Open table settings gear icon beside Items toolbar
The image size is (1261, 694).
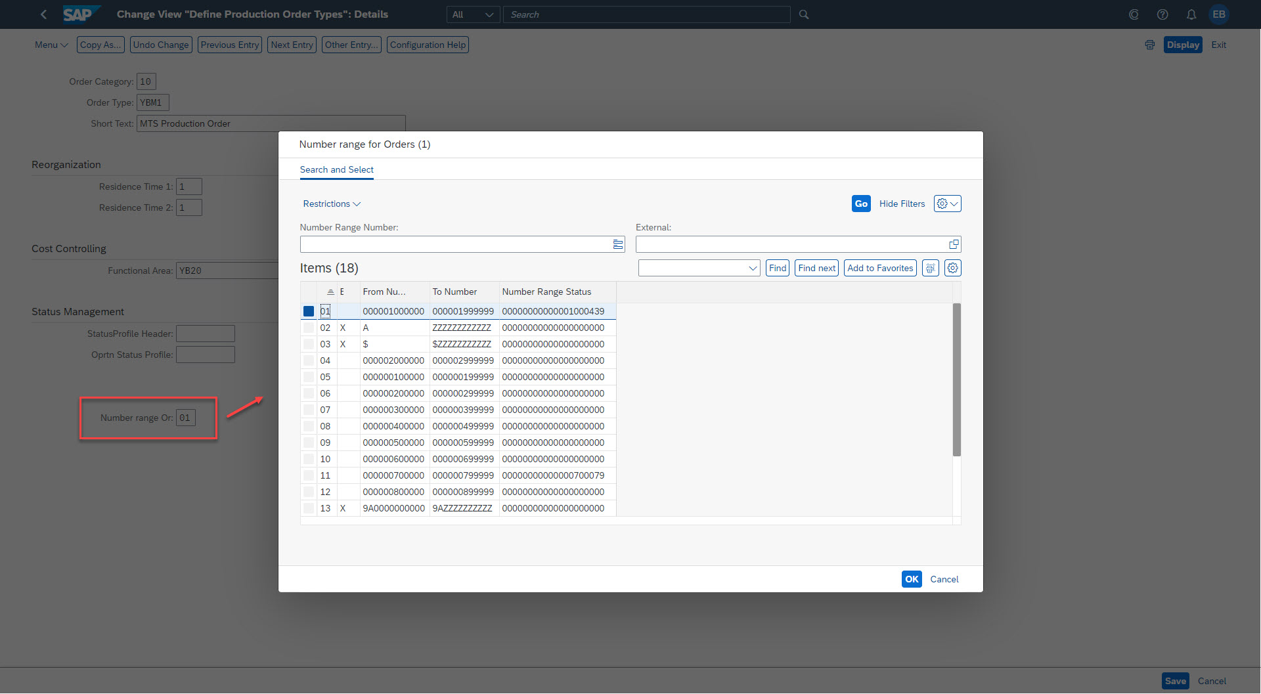(953, 268)
